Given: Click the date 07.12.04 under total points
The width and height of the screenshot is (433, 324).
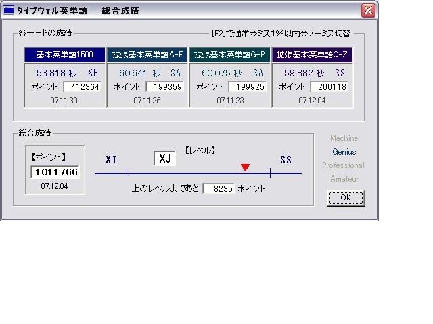Looking at the screenshot, I should 54,186.
